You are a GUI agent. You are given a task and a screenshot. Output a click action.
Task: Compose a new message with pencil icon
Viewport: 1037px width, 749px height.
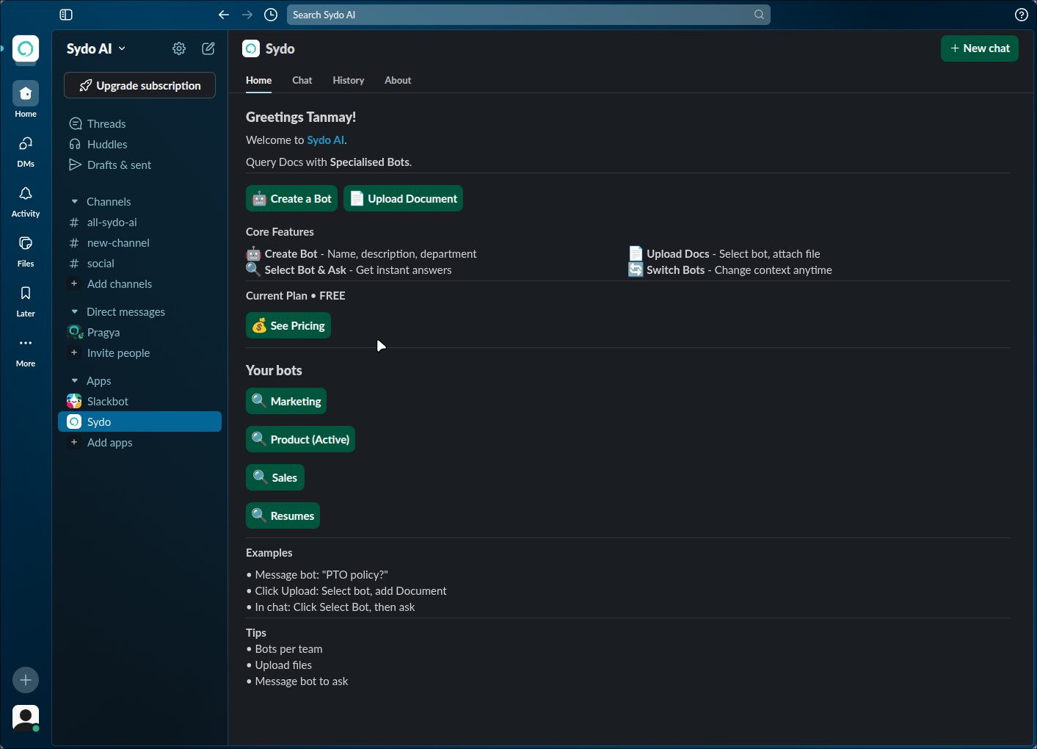click(208, 48)
